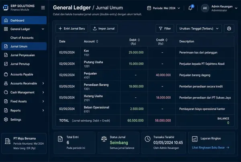Click the Fixed Assets icon

6,101
